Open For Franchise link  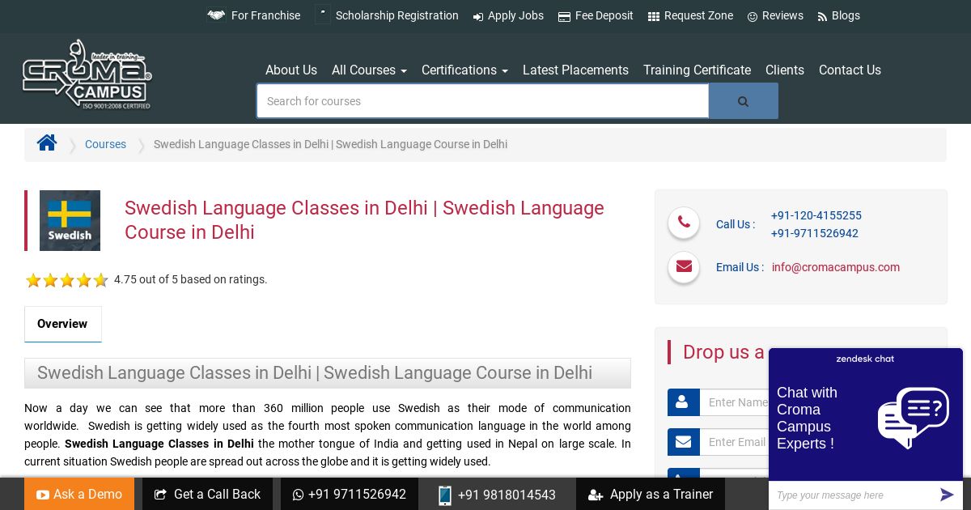click(265, 15)
